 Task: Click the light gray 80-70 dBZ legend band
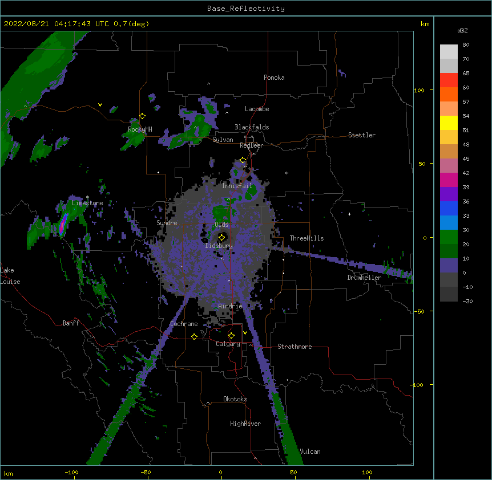point(449,52)
